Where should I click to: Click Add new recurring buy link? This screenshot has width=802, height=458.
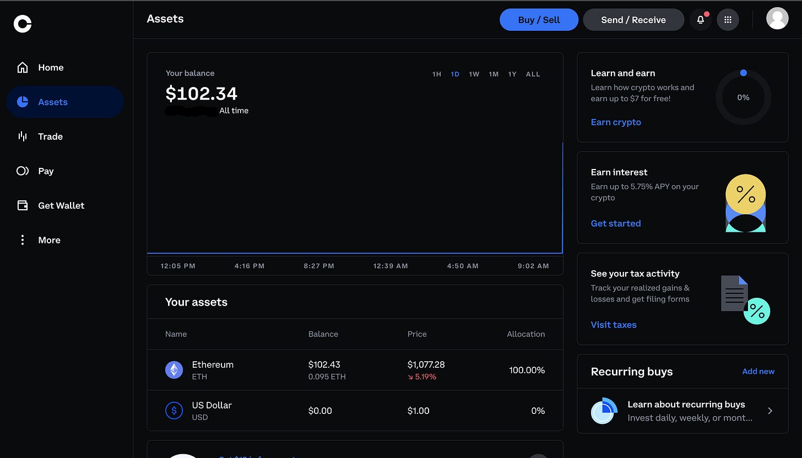click(x=758, y=372)
